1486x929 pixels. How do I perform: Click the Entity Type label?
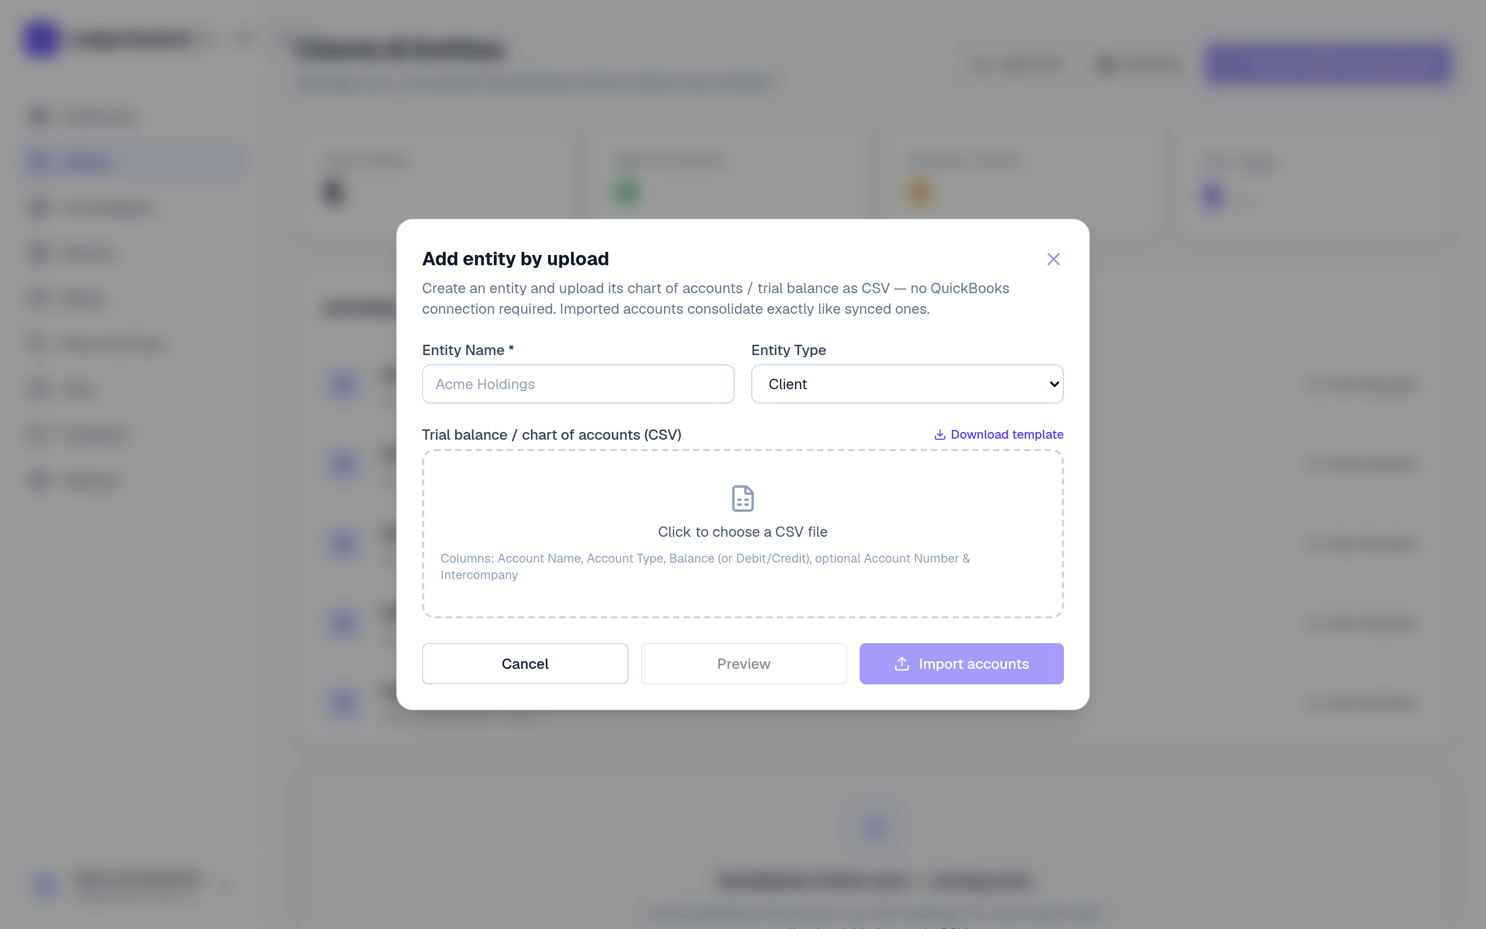(x=788, y=350)
